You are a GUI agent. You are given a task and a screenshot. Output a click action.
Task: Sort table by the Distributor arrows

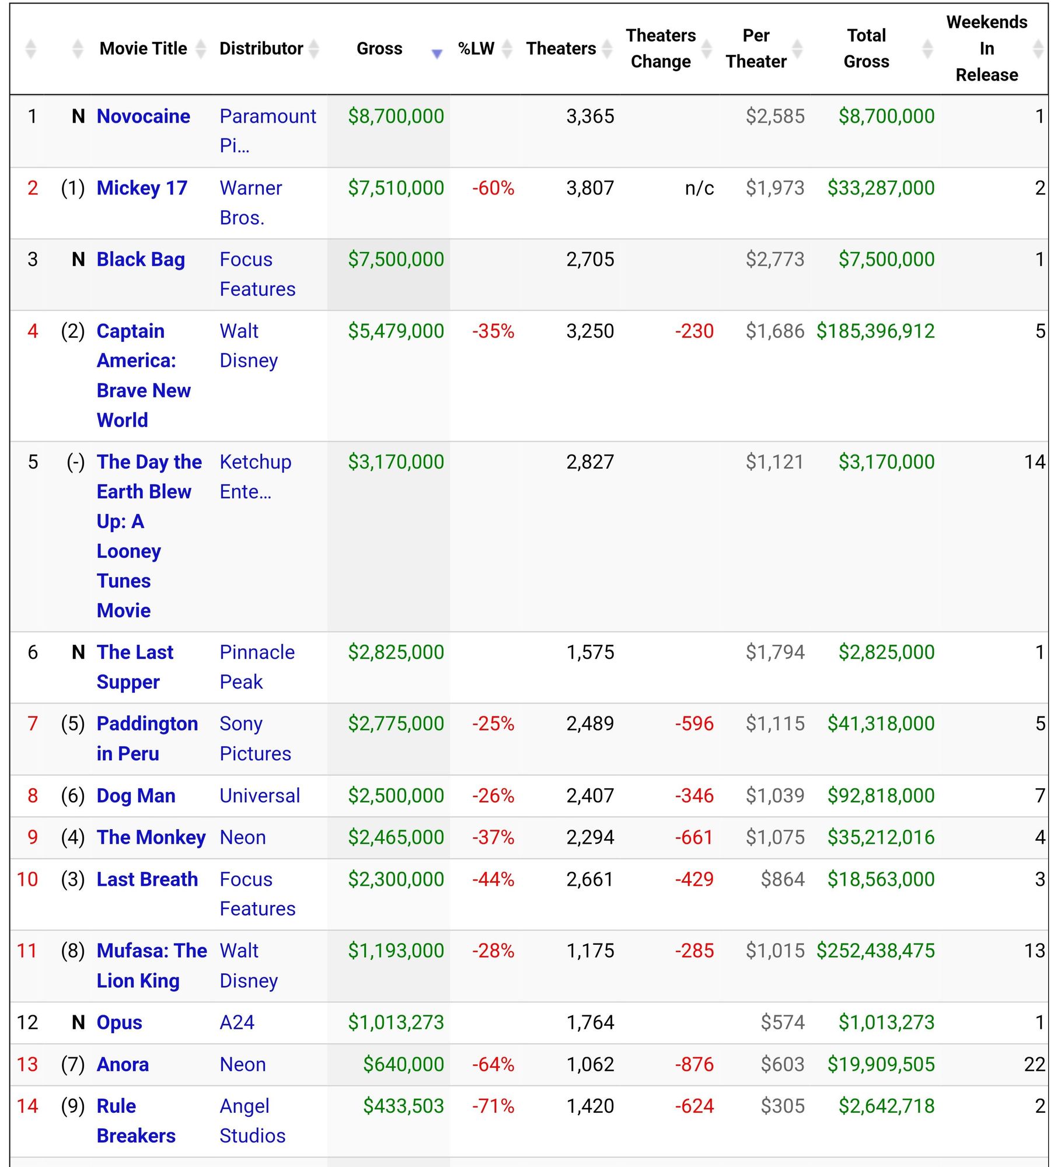[x=313, y=48]
